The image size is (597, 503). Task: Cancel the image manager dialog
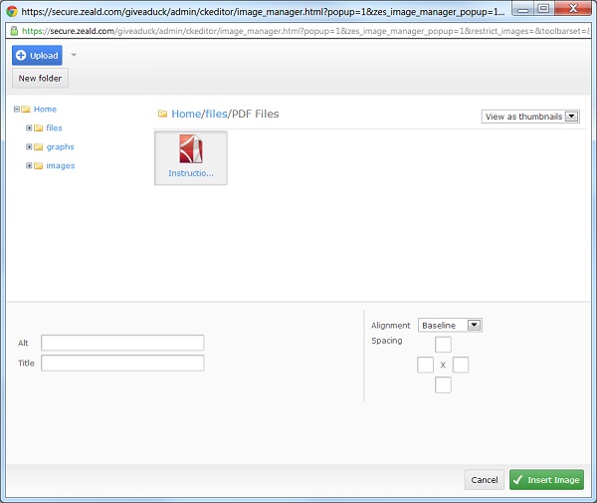point(485,480)
